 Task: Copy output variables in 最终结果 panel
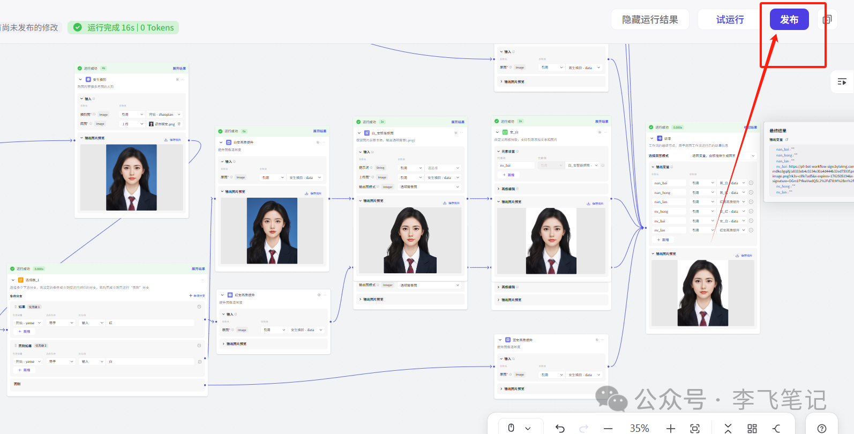[x=787, y=140]
